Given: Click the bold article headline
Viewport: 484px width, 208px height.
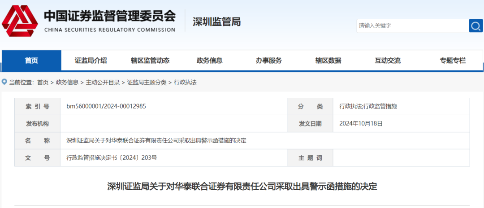Looking at the screenshot, I should tap(242, 187).
